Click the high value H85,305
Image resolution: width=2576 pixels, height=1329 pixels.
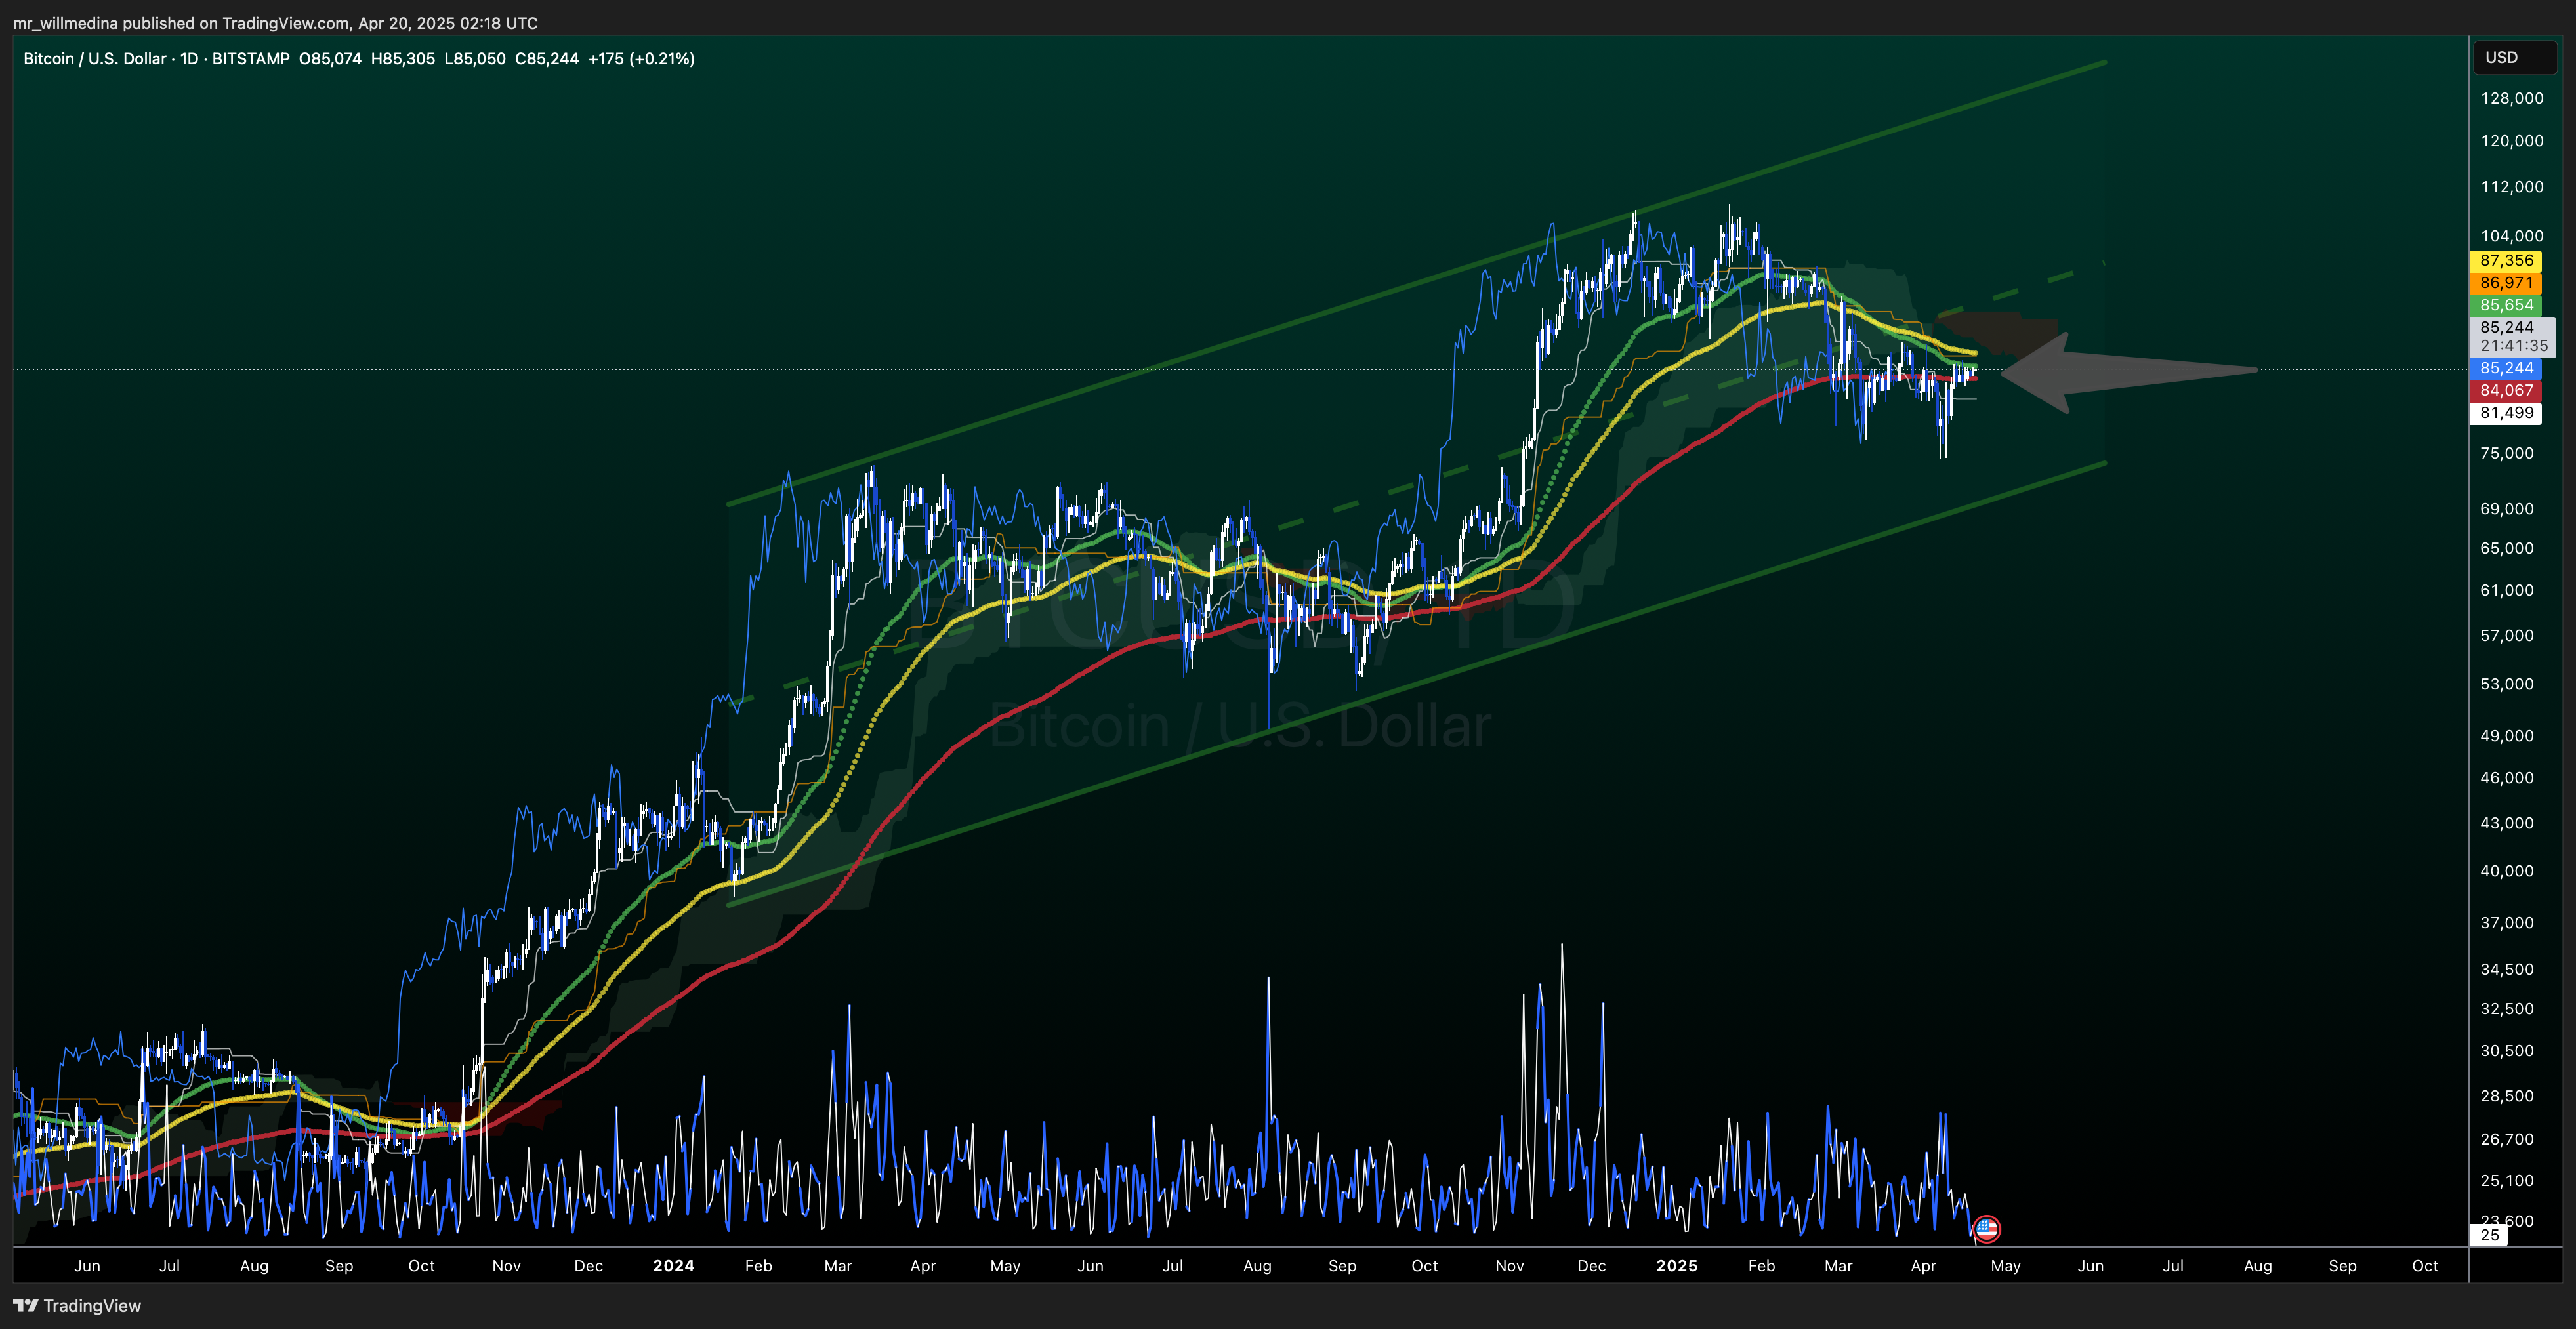(x=403, y=59)
